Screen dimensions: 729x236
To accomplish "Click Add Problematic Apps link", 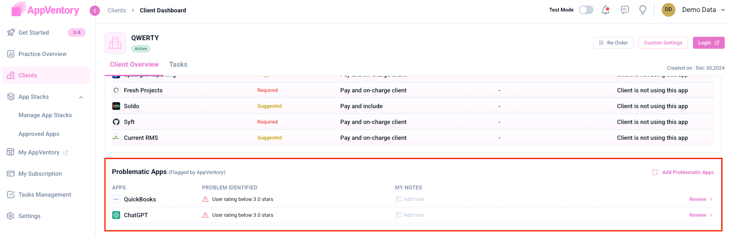I will coord(683,172).
